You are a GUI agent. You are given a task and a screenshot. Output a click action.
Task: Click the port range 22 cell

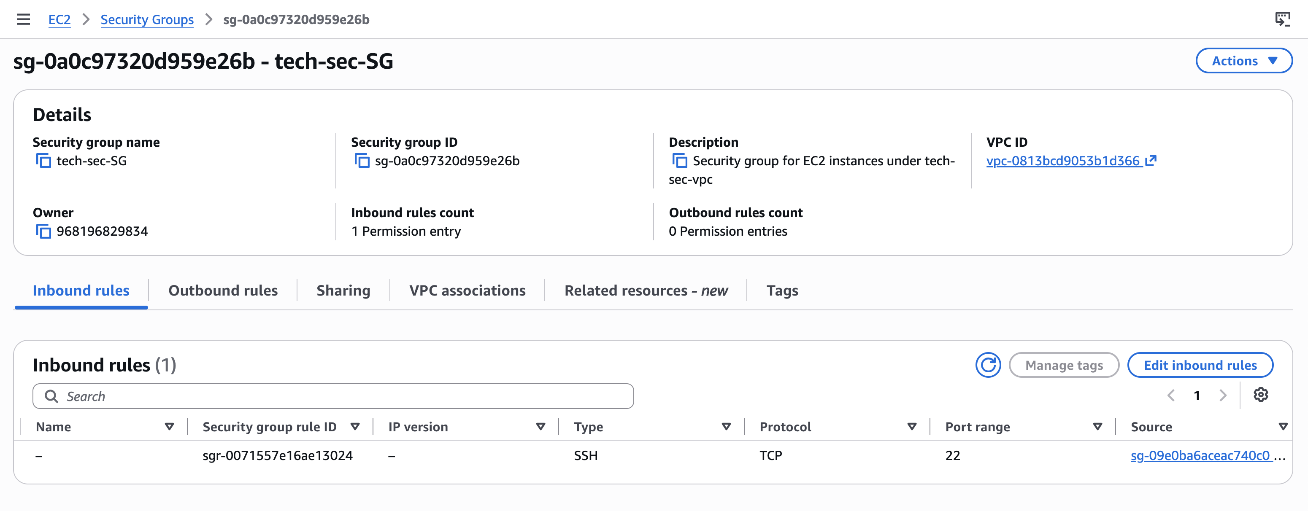coord(953,456)
